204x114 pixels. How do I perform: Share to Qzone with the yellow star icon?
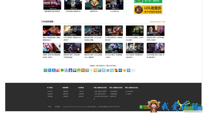coord(45,70)
